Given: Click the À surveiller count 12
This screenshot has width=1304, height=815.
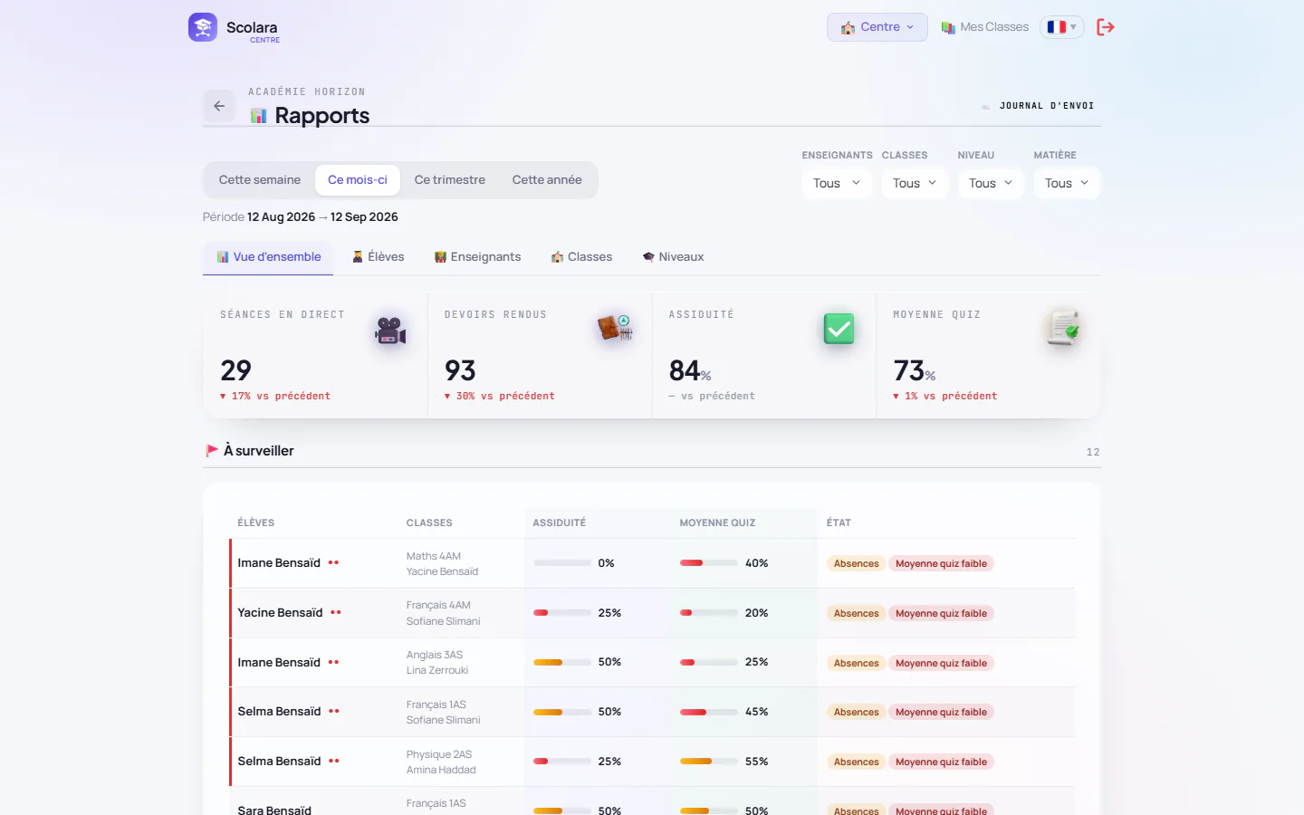Looking at the screenshot, I should coord(1093,452).
